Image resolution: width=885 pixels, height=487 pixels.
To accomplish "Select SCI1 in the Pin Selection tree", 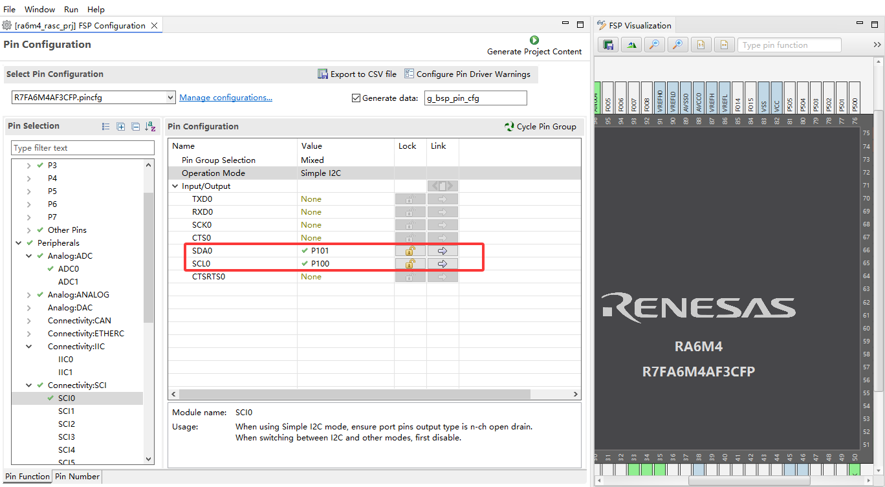I will (66, 411).
